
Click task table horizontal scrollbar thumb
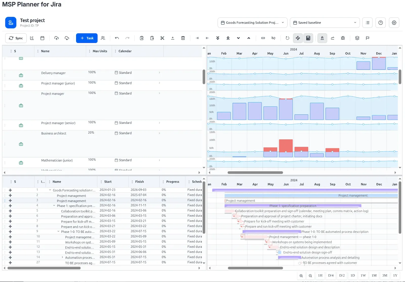tap(44, 268)
